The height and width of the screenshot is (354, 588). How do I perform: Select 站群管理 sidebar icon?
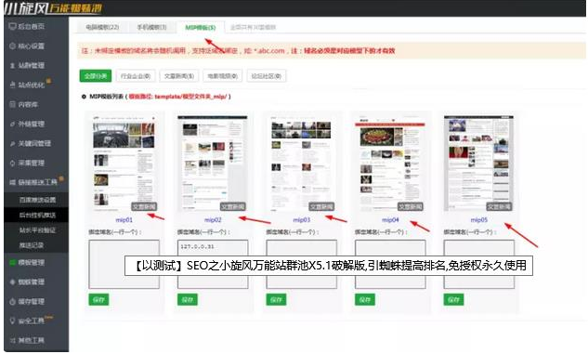(12, 66)
